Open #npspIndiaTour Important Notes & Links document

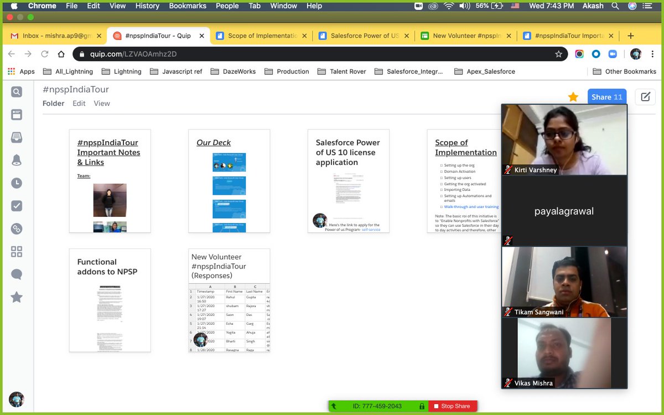[110, 181]
